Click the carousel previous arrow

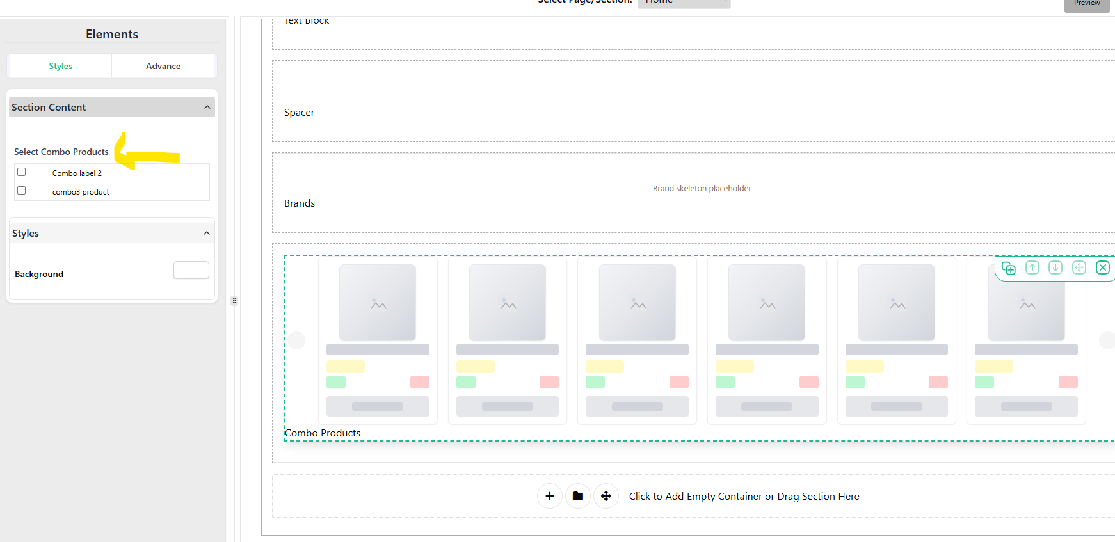296,340
